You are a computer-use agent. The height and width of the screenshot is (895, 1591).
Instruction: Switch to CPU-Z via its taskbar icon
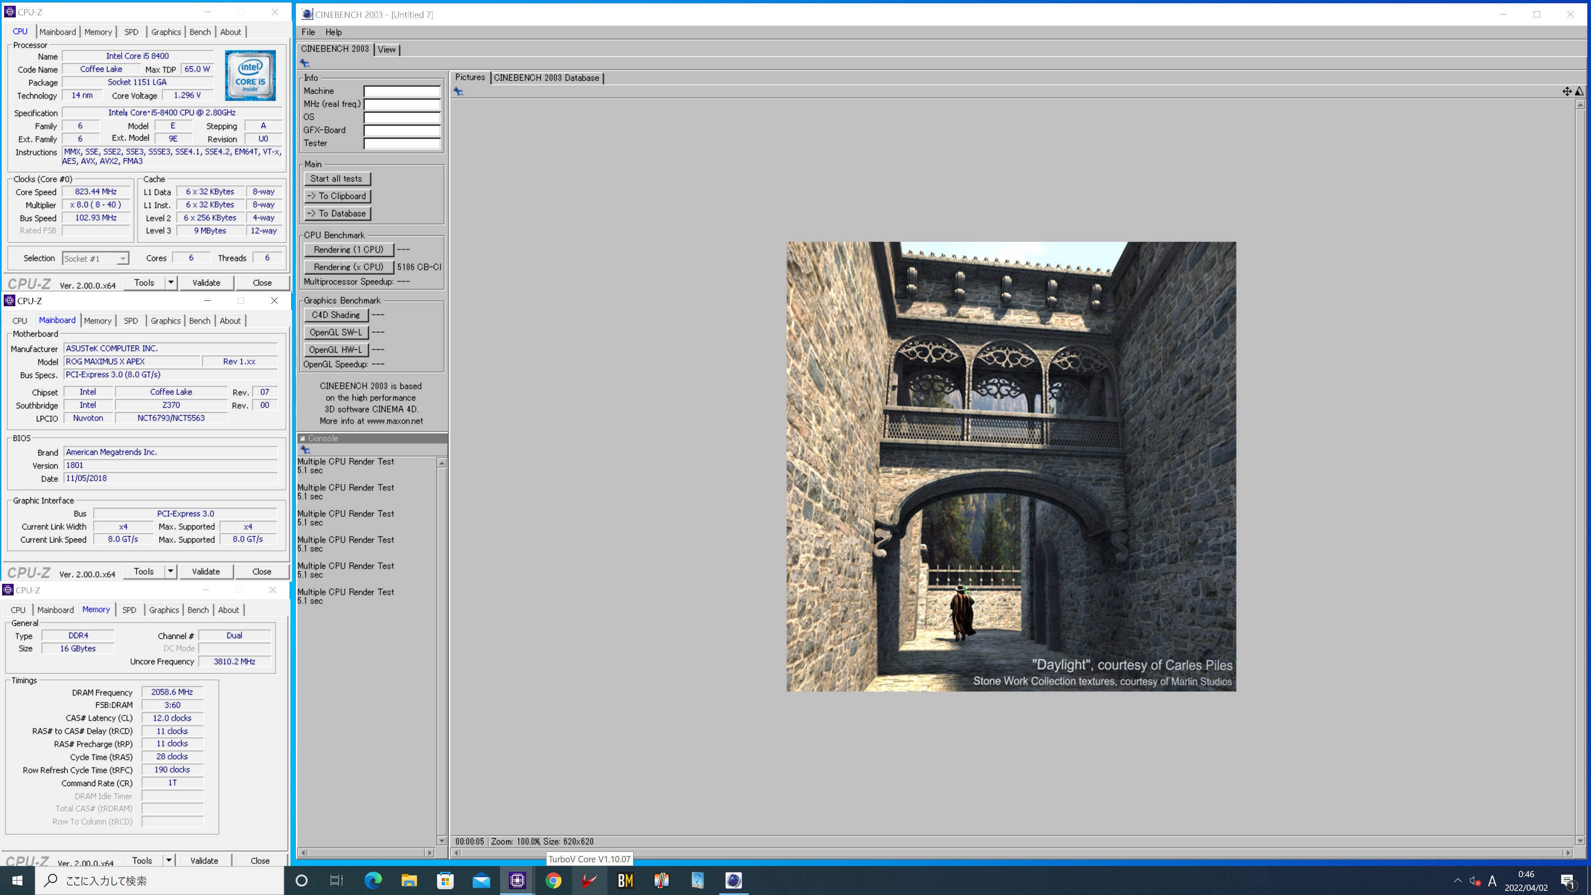point(517,880)
